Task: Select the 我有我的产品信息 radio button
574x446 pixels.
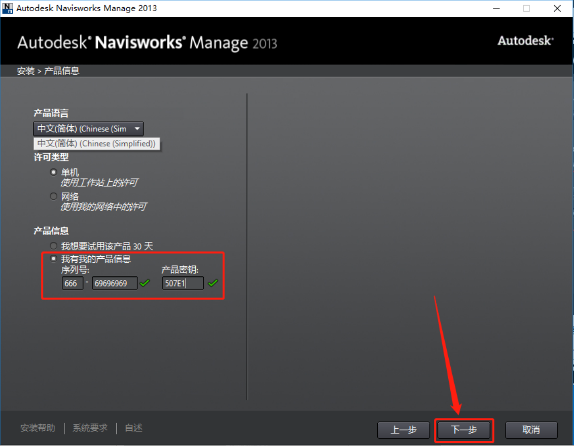Action: coord(54,259)
